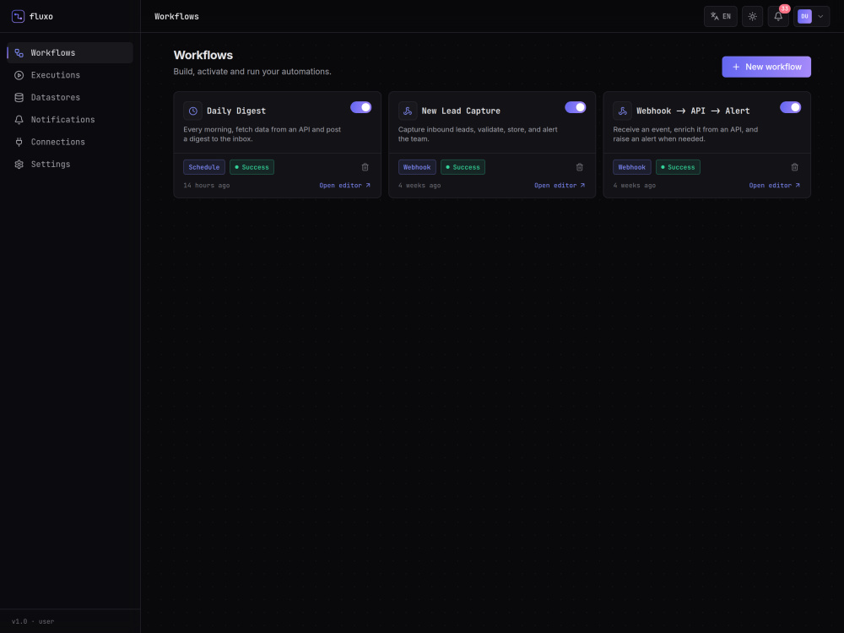Click the 'v1.0 · user' footer text
Image resolution: width=844 pixels, height=633 pixels.
(33, 622)
